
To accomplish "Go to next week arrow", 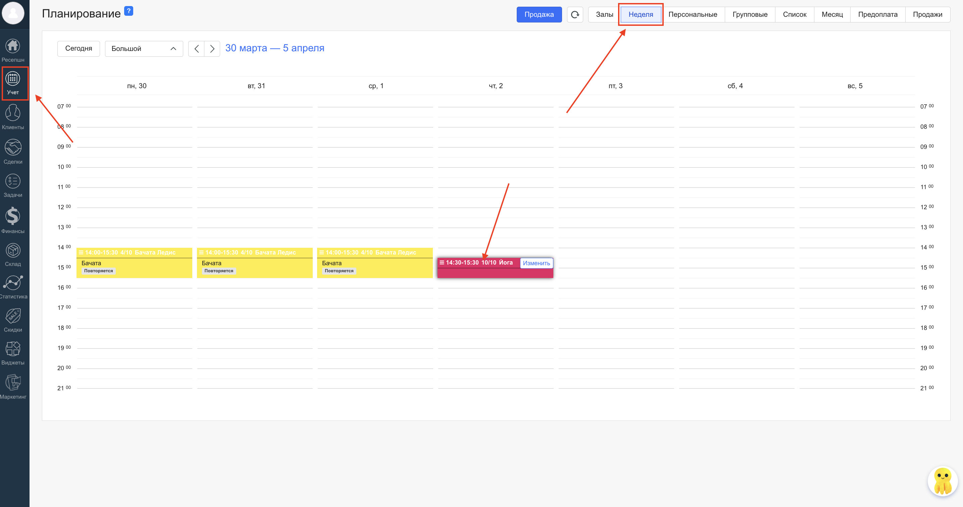I will click(212, 49).
